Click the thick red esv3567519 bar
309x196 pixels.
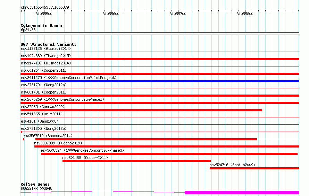point(146,139)
